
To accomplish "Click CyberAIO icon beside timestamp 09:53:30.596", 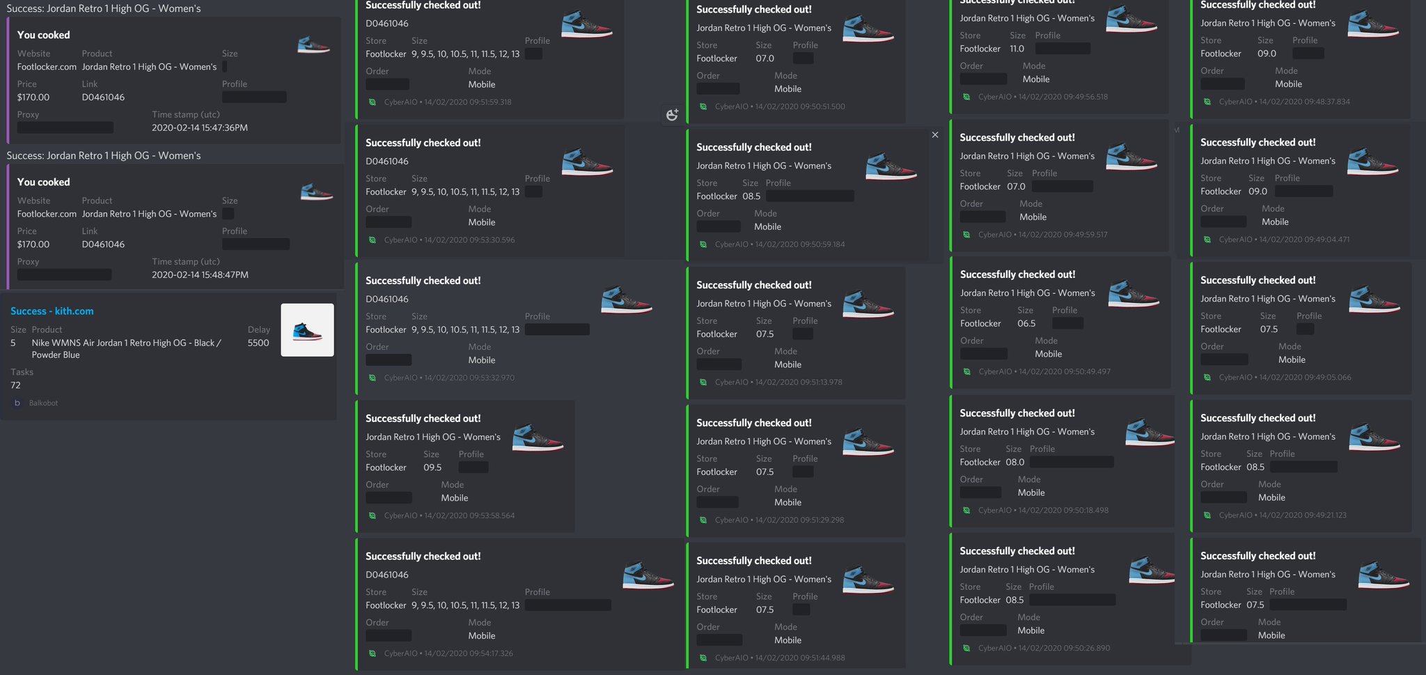I will coord(373,240).
